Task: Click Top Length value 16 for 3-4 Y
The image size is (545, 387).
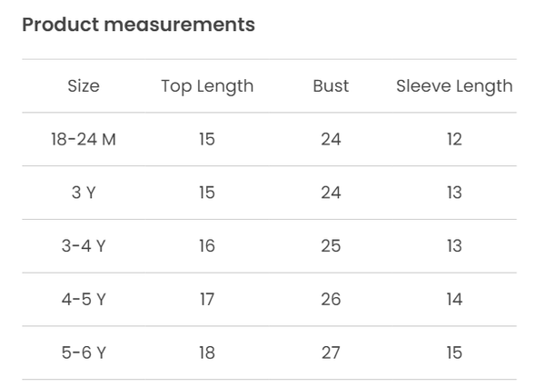Action: pyautogui.click(x=207, y=246)
